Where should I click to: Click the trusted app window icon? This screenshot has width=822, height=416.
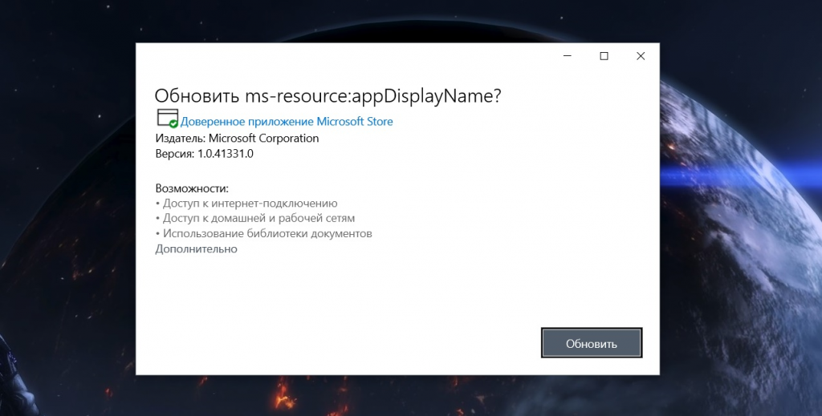click(166, 118)
